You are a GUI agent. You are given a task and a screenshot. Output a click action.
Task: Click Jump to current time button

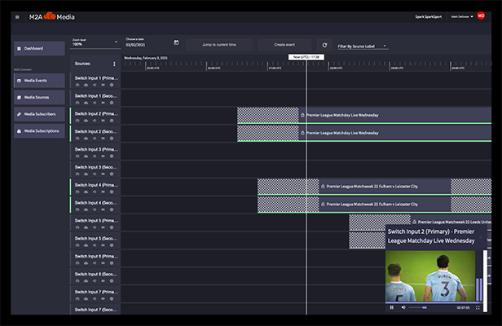coord(218,46)
